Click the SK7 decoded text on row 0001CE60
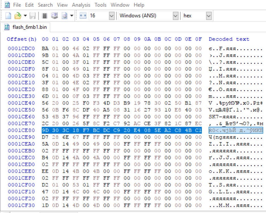Screen dimensions: 266x213 (x=214, y=117)
